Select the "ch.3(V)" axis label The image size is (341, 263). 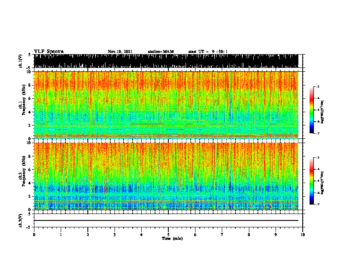pyautogui.click(x=21, y=221)
